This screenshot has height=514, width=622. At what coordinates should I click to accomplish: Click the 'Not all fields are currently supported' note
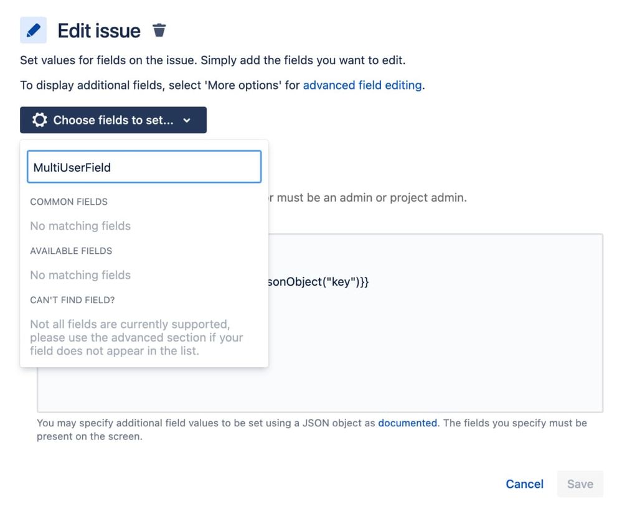click(x=136, y=337)
